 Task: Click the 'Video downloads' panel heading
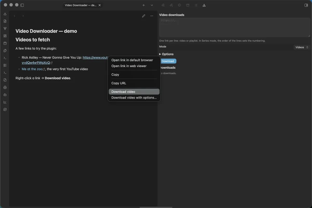(x=172, y=15)
